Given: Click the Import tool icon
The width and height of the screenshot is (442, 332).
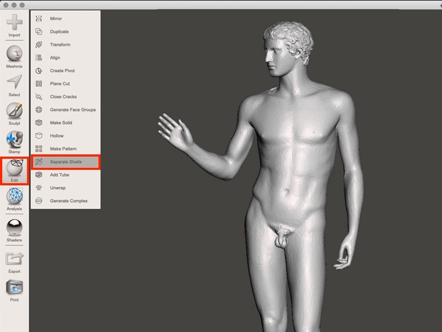Looking at the screenshot, I should tap(14, 23).
